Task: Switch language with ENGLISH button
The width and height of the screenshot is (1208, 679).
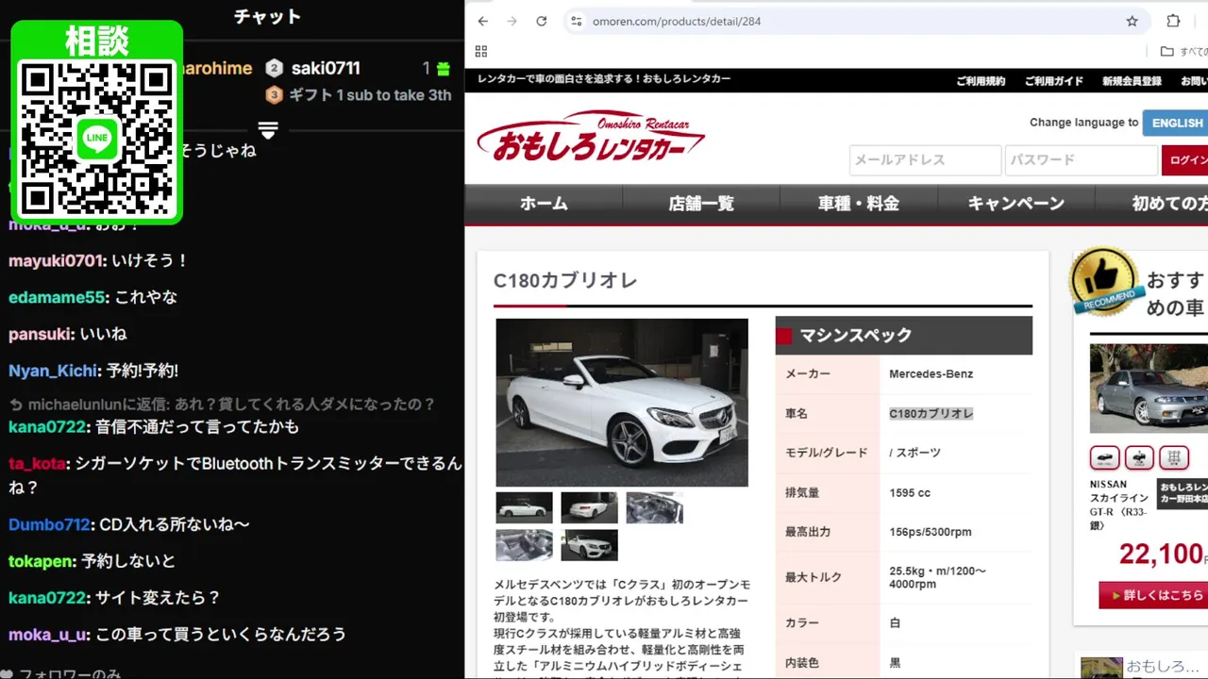Action: point(1176,123)
